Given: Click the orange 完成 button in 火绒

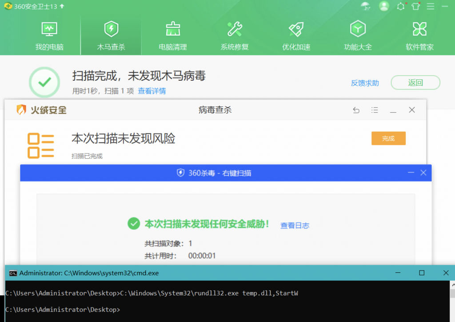Looking at the screenshot, I should coord(388,138).
